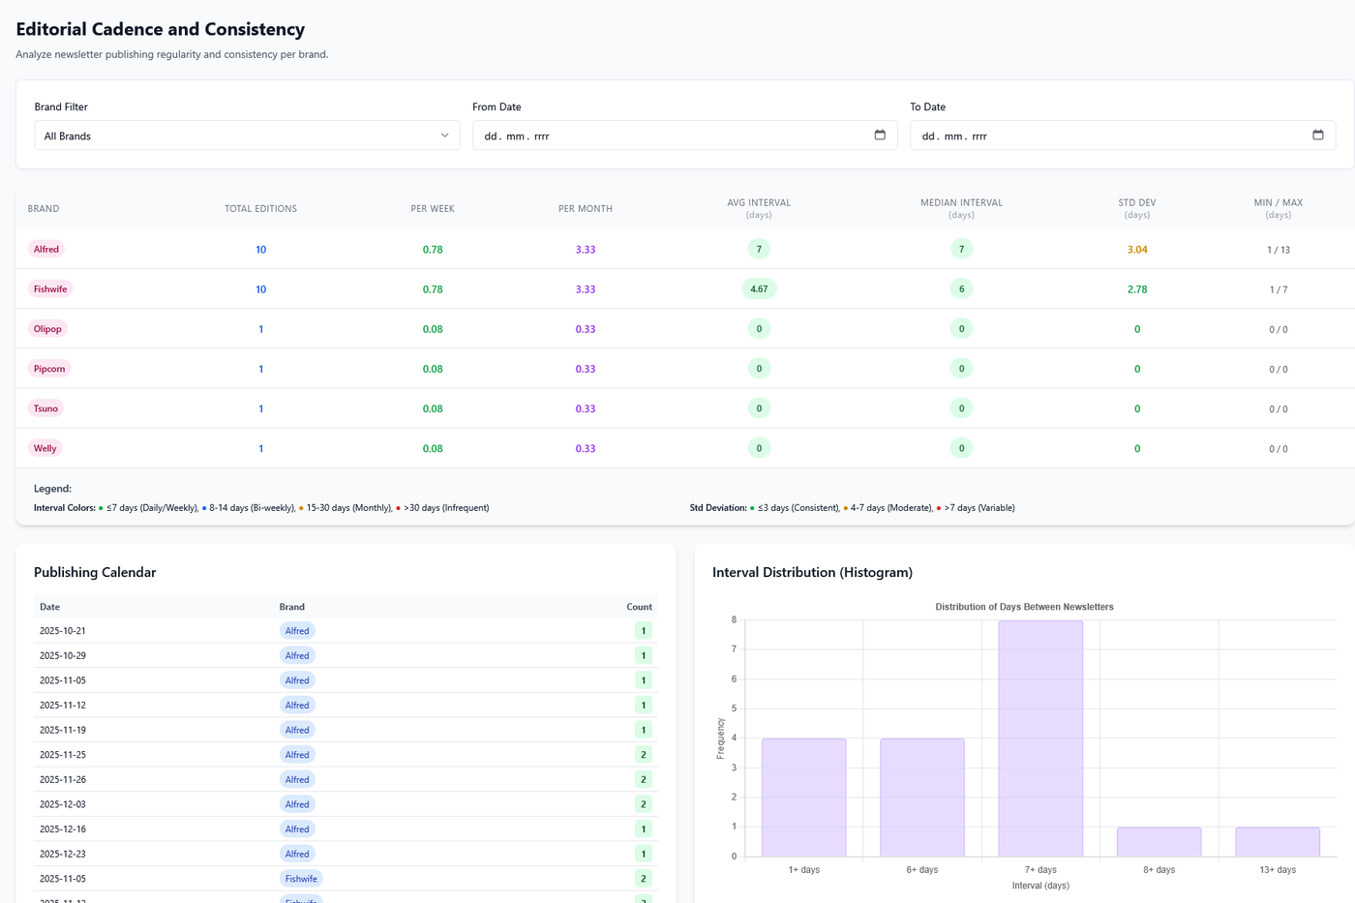This screenshot has width=1355, height=903.
Task: Click the 2025-10-29 date in Publishing Calendar
Action: 63,655
